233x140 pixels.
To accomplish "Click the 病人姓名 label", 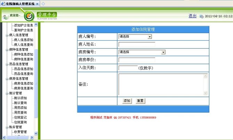I will 87,44.
